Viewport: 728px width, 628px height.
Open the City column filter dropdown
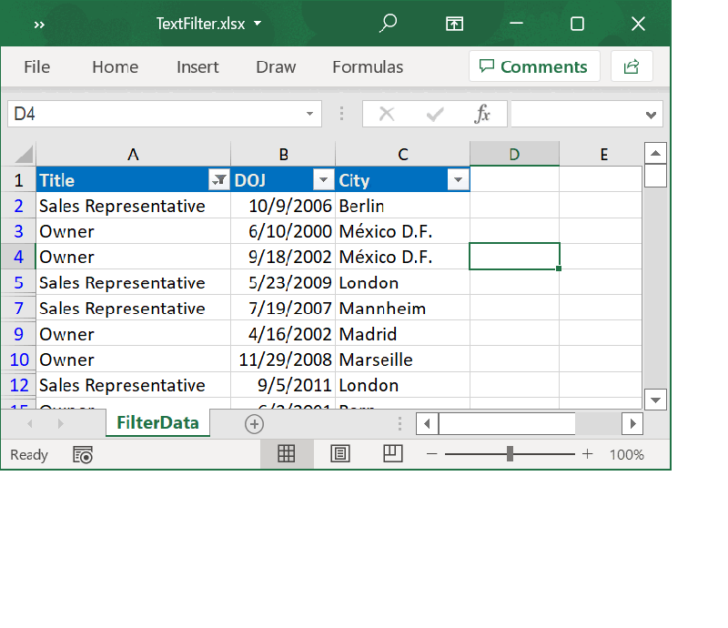pyautogui.click(x=458, y=180)
